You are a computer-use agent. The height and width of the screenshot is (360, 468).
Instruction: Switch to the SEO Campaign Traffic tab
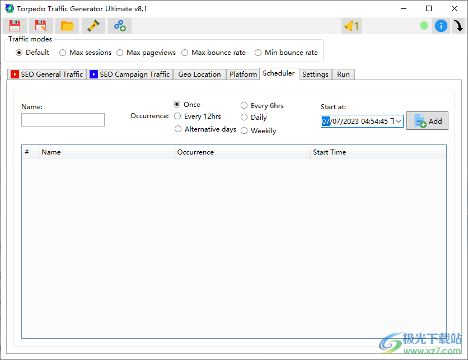tap(130, 74)
